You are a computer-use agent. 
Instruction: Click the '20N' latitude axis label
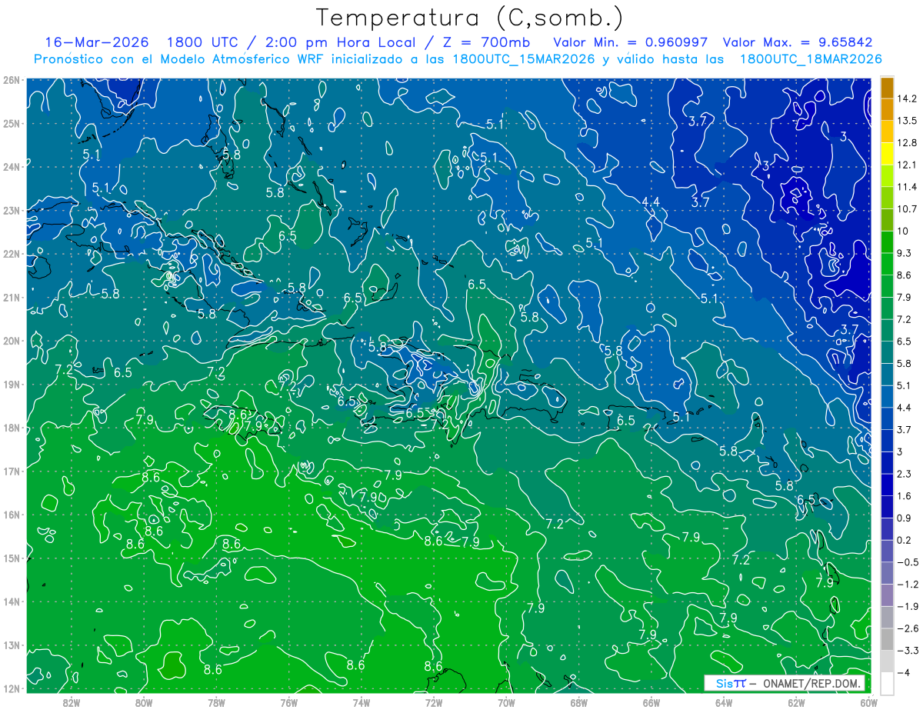(x=12, y=341)
